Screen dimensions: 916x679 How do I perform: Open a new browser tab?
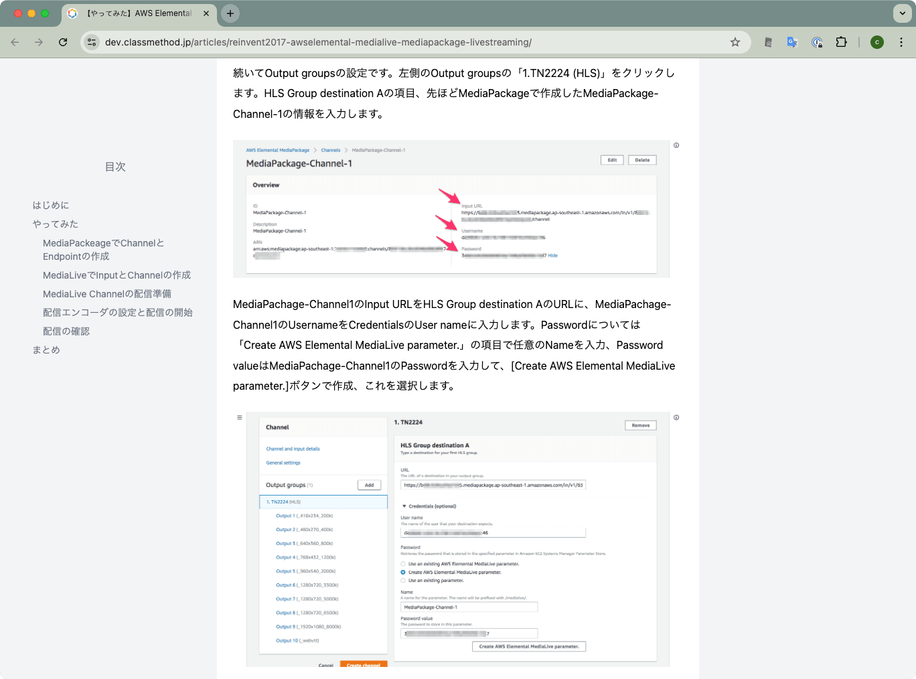click(230, 13)
